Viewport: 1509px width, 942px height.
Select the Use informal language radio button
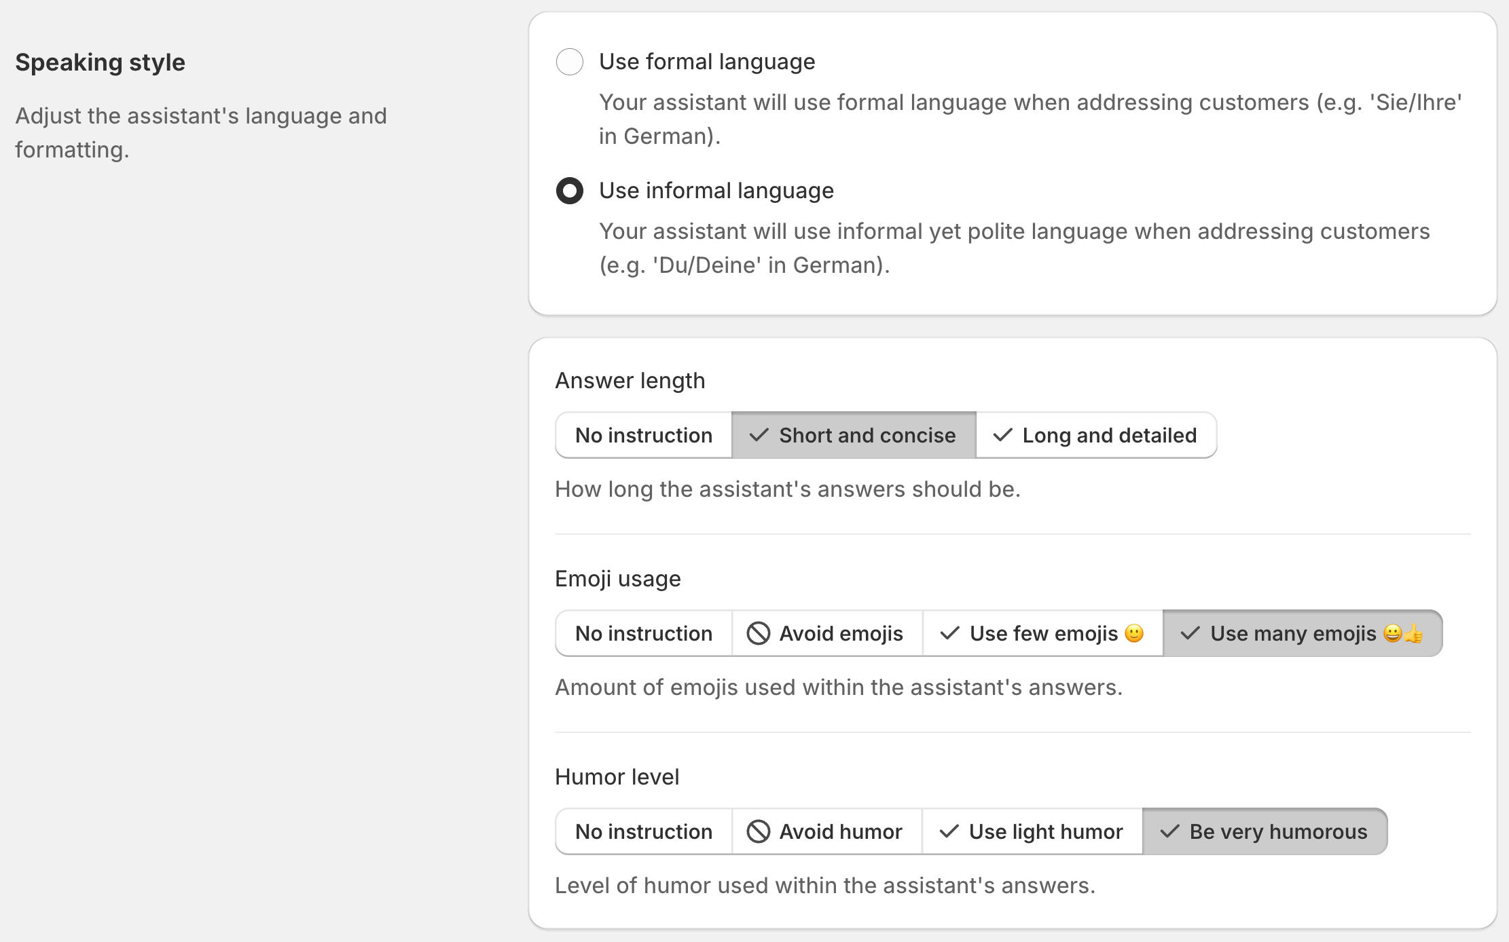tap(569, 191)
